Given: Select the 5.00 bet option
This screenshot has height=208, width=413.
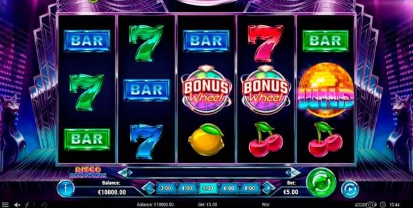Looking at the screenshot, I should coord(208,188).
